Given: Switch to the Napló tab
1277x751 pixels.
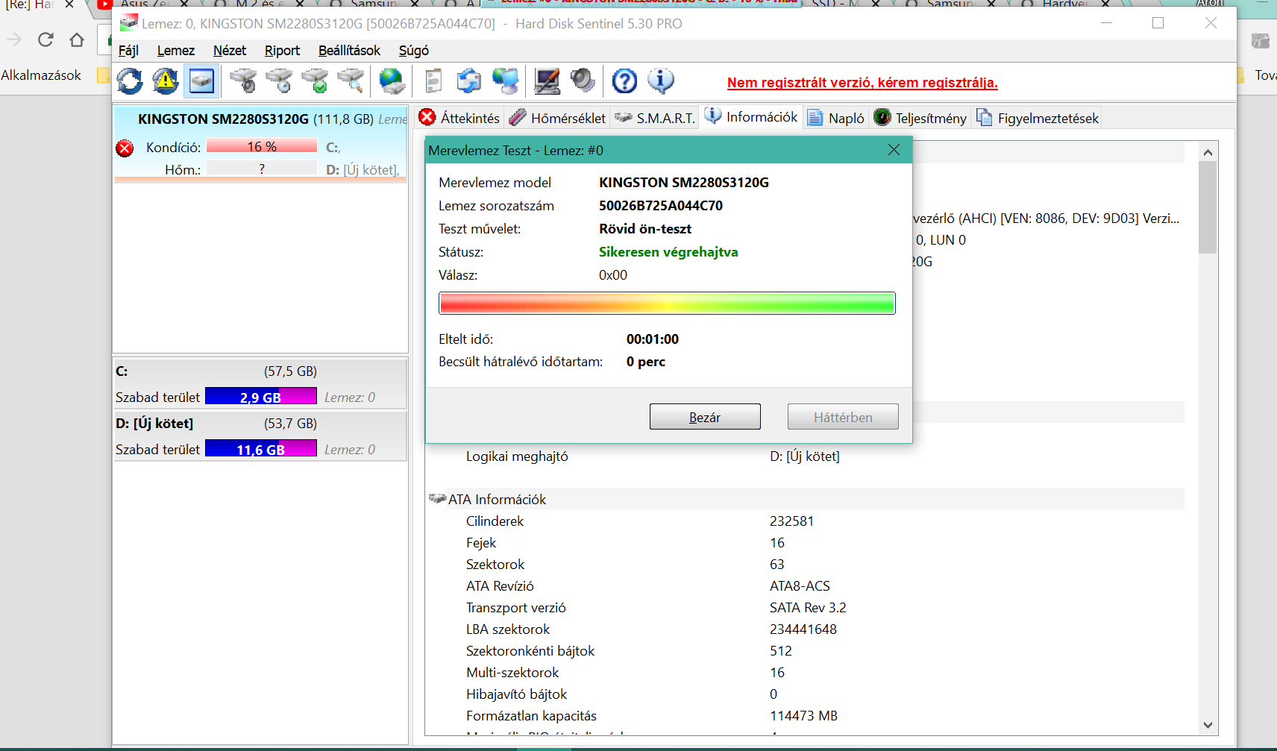Looking at the screenshot, I should (836, 118).
